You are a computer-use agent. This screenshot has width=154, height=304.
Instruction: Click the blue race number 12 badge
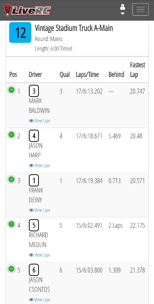pos(20,32)
